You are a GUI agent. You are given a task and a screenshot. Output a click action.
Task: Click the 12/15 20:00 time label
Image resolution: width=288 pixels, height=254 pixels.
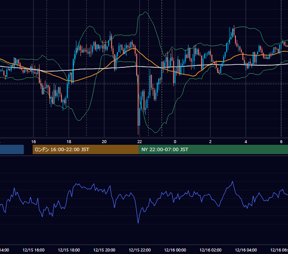(x=104, y=250)
